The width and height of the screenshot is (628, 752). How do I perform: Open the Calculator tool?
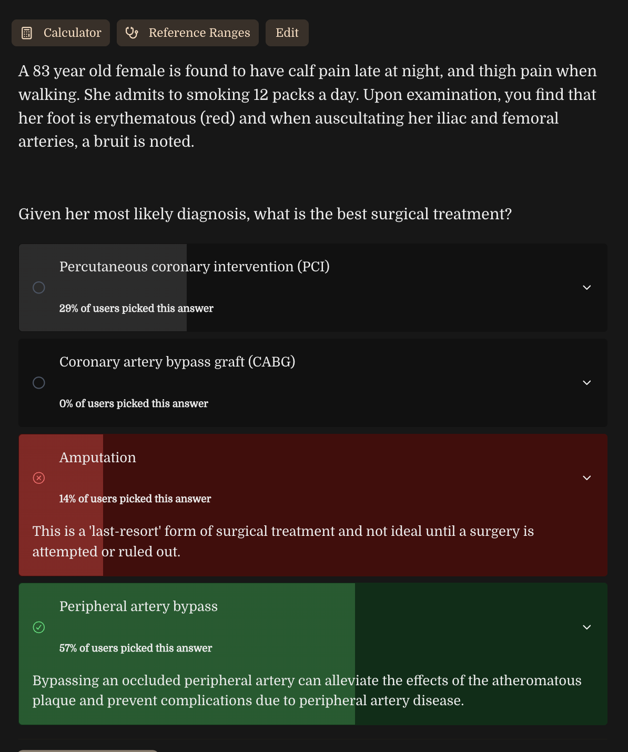[x=61, y=33]
